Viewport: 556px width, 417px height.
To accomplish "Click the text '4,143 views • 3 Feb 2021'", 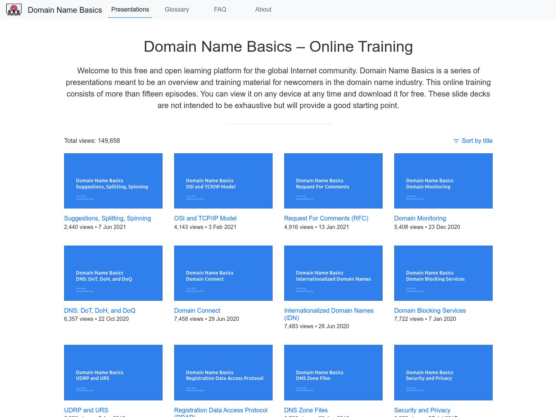I will click(x=205, y=227).
